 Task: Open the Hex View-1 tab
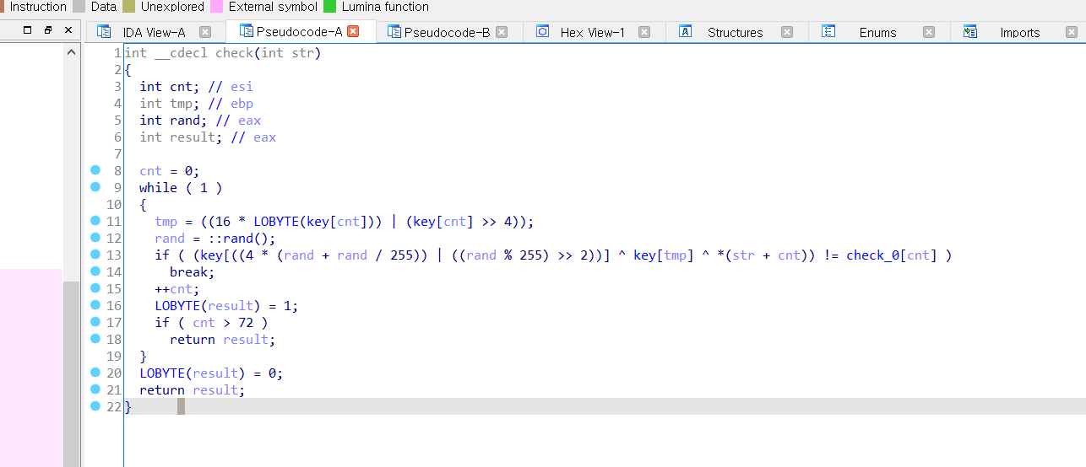(593, 32)
